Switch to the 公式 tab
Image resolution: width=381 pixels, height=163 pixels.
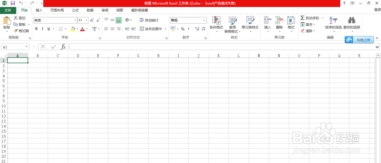(75, 10)
